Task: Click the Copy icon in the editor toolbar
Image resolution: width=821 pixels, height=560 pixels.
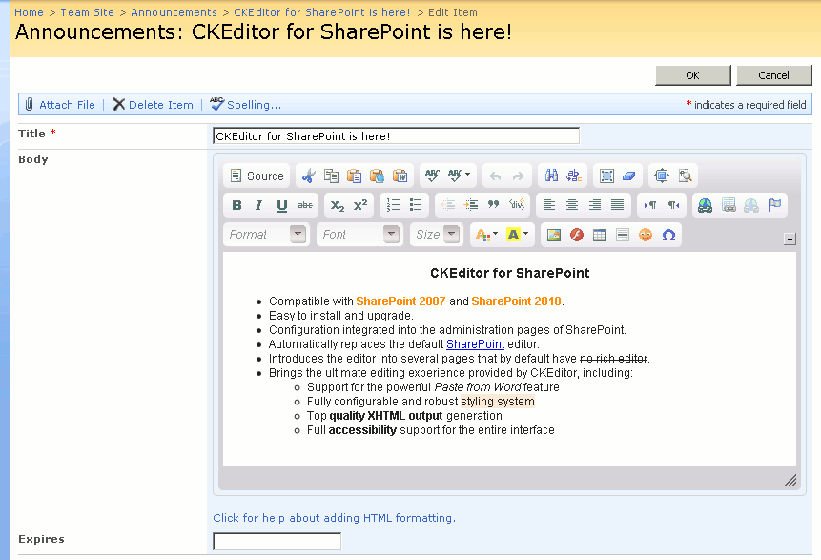Action: click(331, 176)
